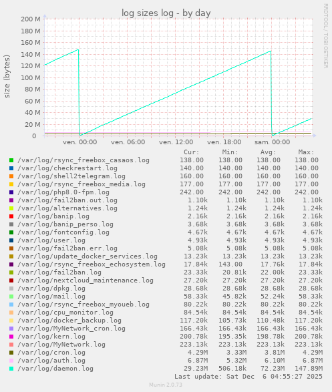The image size is (332, 392).
Task: Select the /var/log/php8.0-fpm.log legend label
Action: click(x=63, y=192)
